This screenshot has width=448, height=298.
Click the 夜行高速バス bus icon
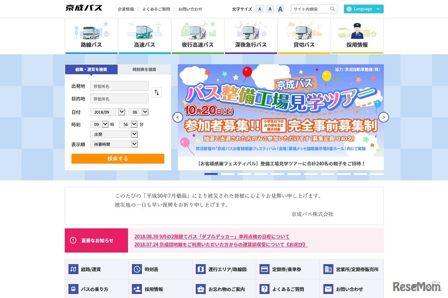pyautogui.click(x=198, y=31)
